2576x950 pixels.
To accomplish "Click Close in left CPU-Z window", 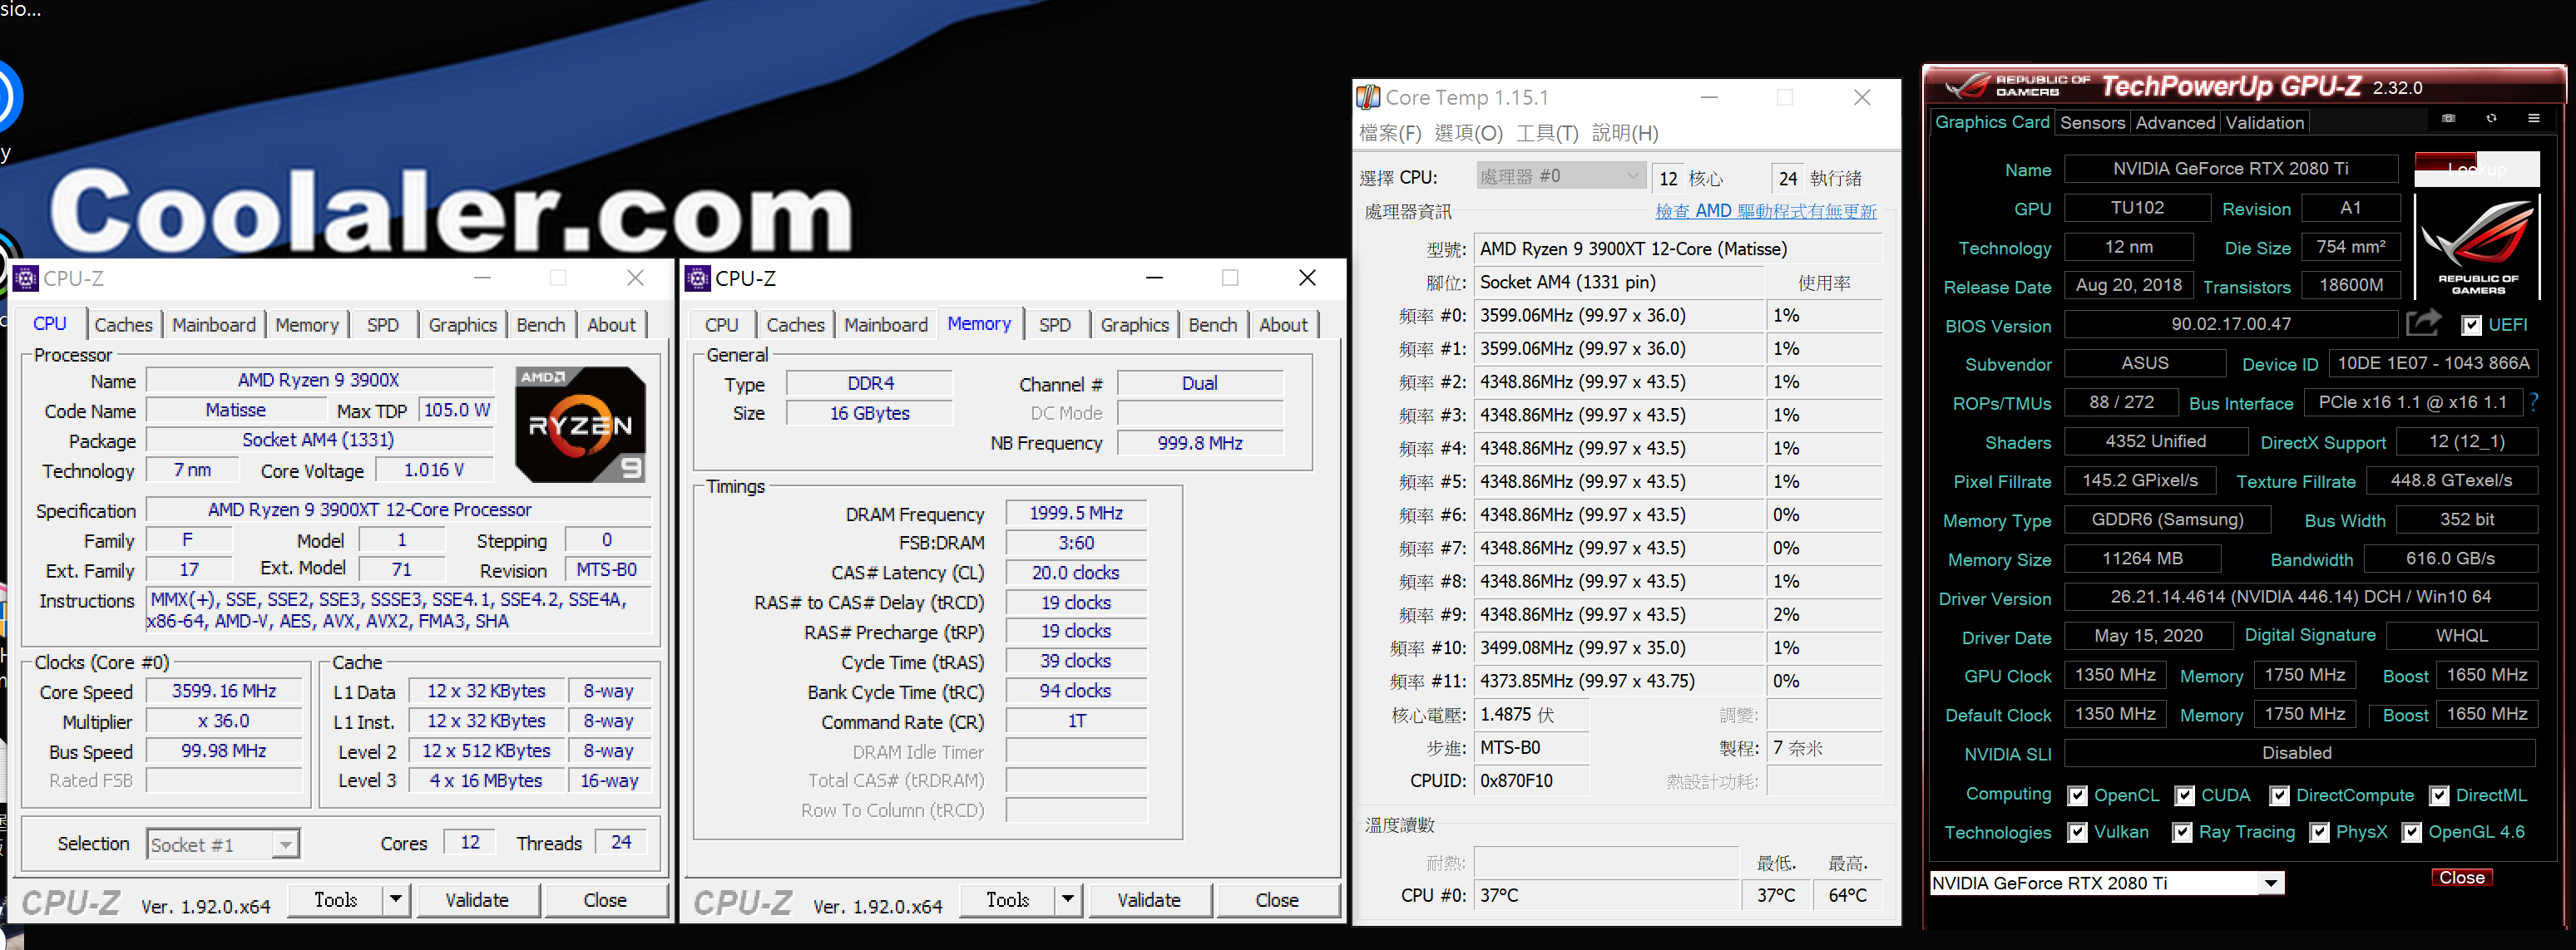I will coord(605,900).
